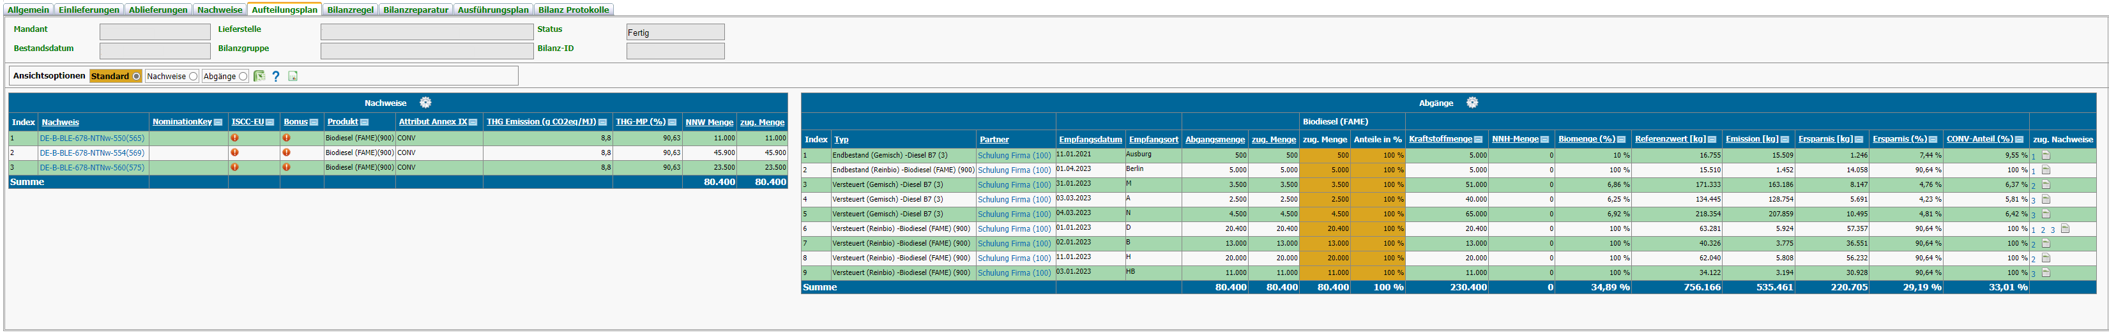Switch to the Bilanzregel tab

[349, 10]
